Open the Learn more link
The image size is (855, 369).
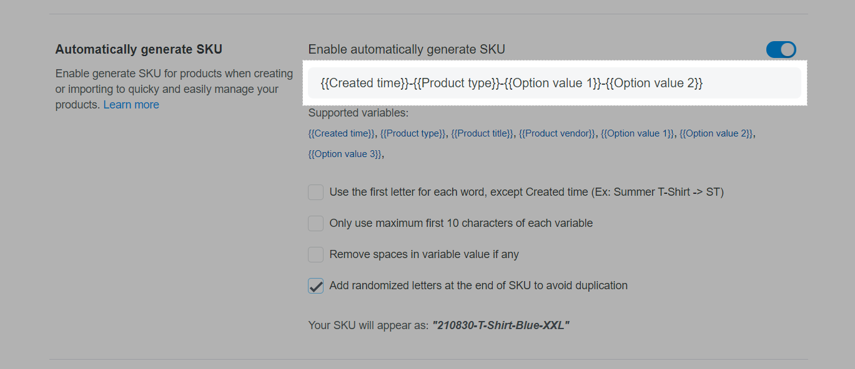tap(131, 105)
